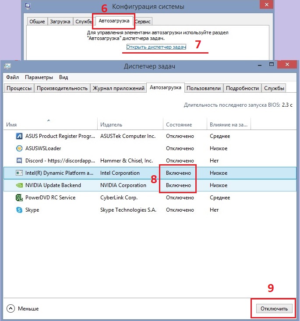Select the PowerDVD RC Service entry

[50, 198]
